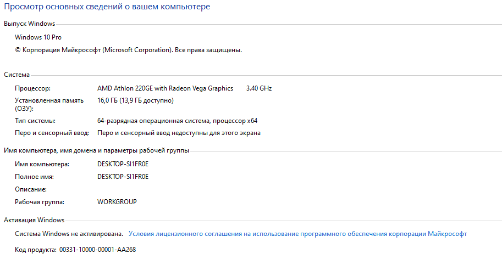The width and height of the screenshot is (502, 270).
Task: Select the computer name DESKTOP-SI1FR0E value
Action: pos(123,164)
